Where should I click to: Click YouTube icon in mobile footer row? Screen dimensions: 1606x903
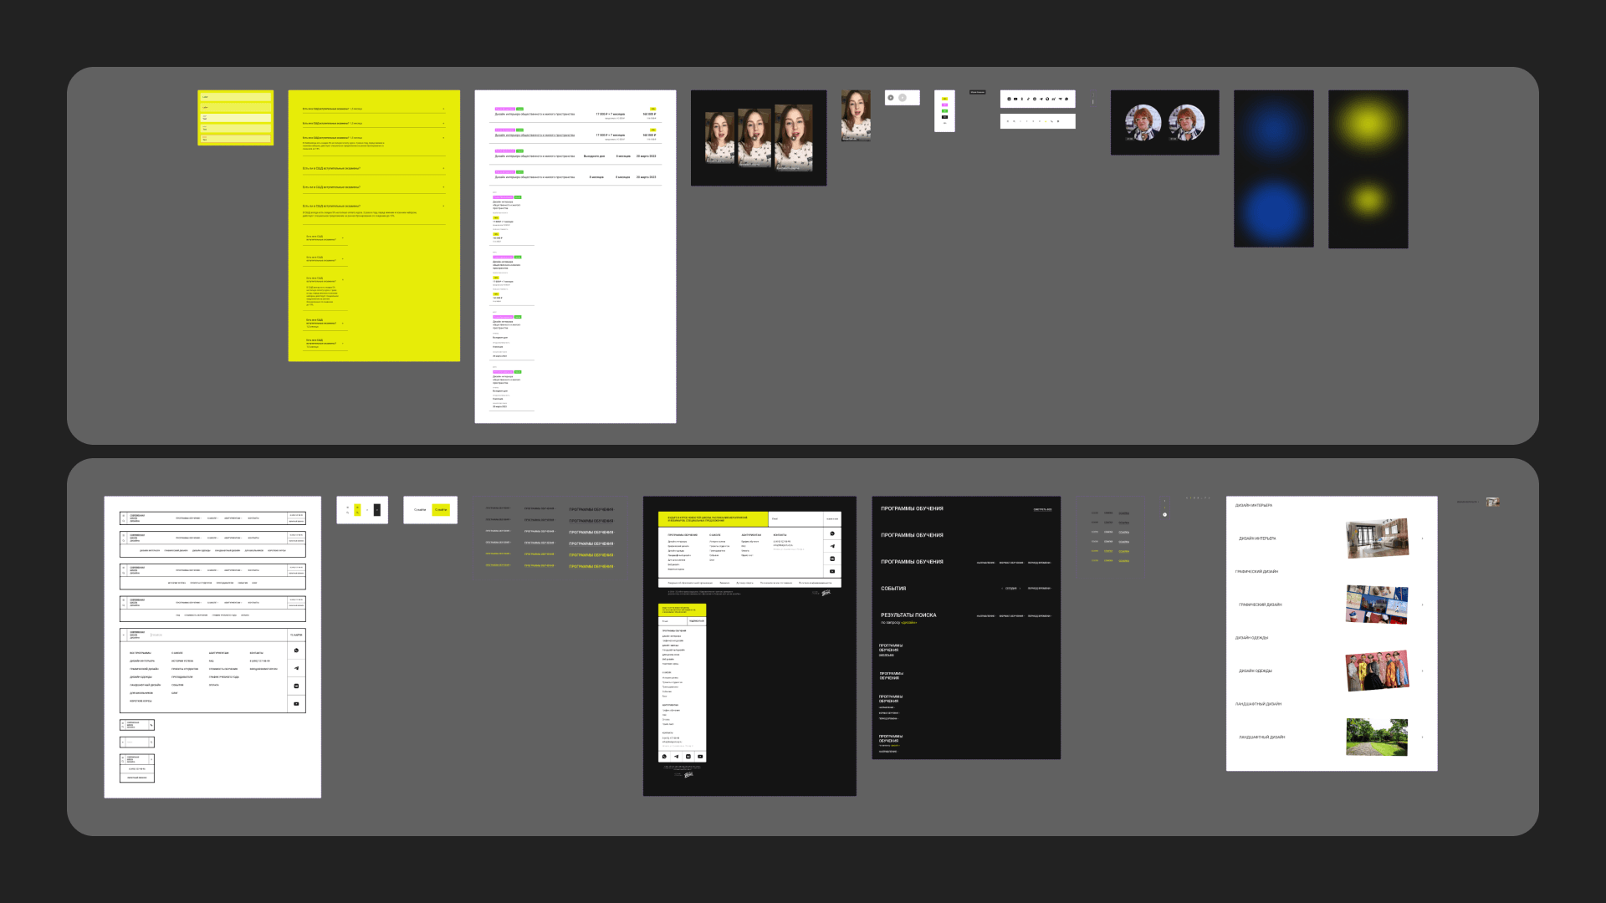tap(700, 757)
